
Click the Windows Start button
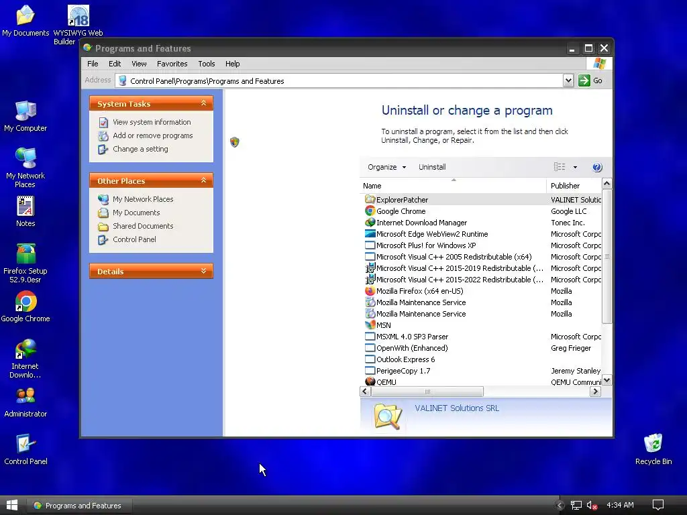tap(12, 506)
